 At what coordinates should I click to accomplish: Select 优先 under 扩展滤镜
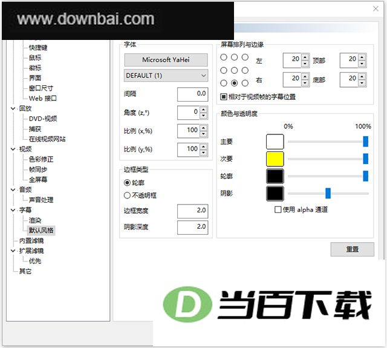click(x=35, y=261)
